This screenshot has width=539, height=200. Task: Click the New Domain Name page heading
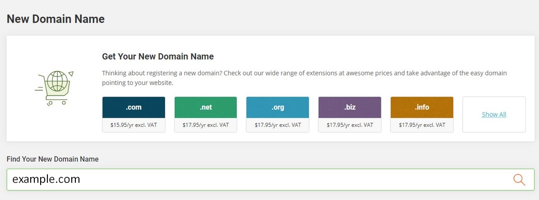tap(55, 19)
